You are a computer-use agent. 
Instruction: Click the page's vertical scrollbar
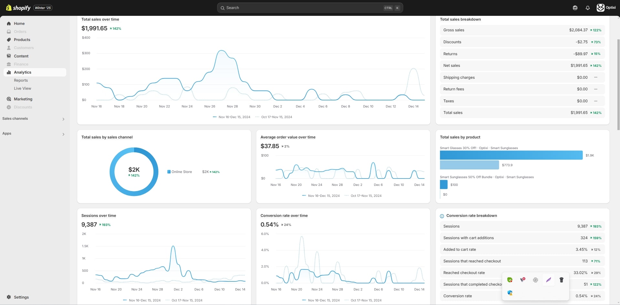coord(618,84)
